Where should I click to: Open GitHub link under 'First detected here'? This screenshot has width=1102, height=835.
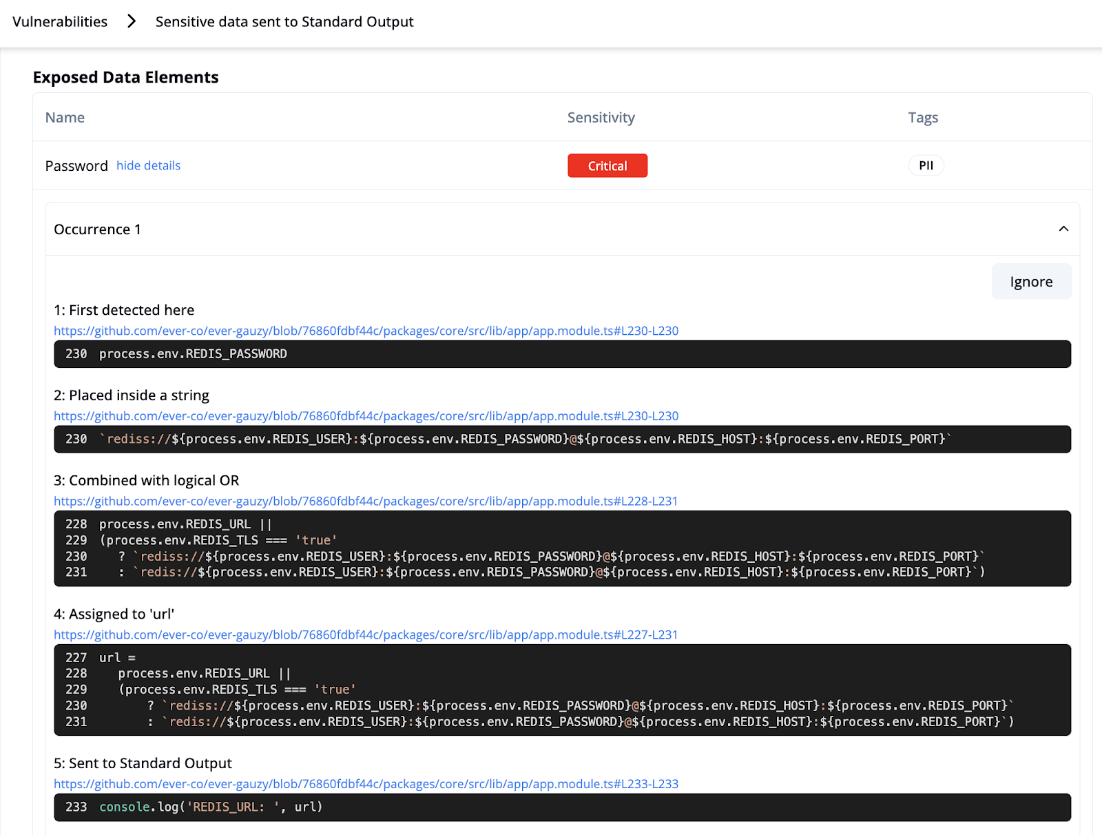pos(366,331)
